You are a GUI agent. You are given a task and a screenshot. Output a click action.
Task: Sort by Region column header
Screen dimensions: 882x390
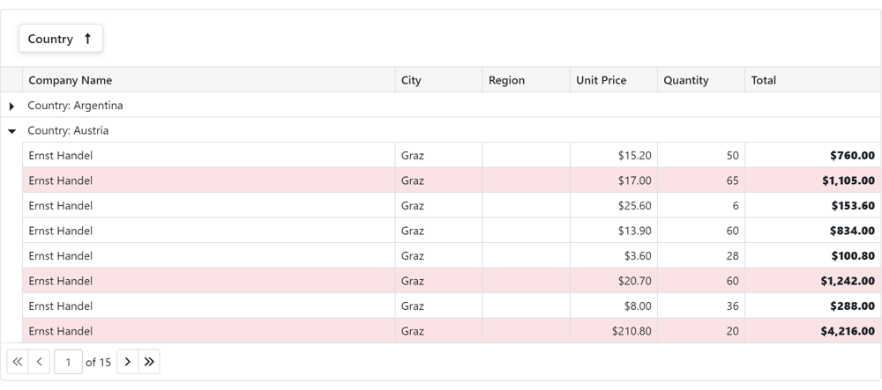coord(506,80)
